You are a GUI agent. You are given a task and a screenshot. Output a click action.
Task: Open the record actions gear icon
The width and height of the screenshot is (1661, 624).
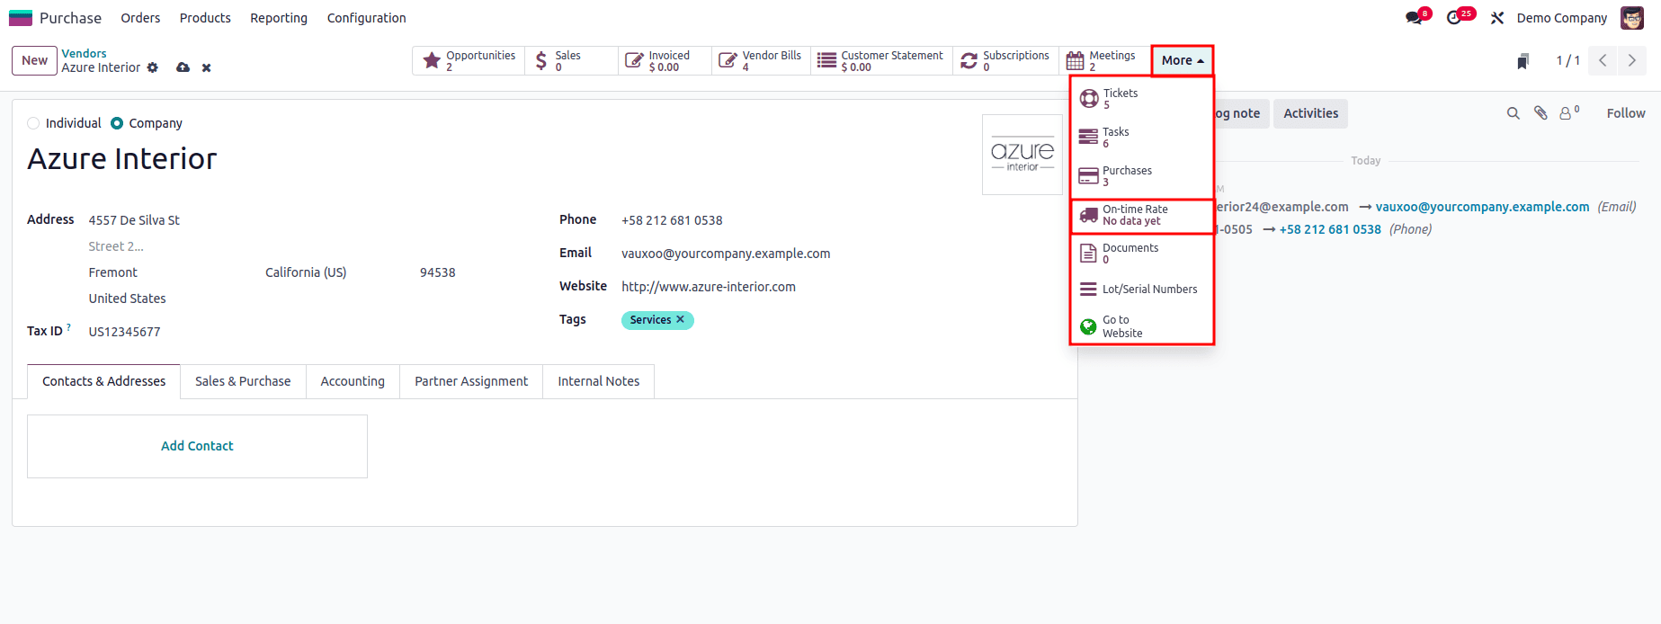[153, 67]
